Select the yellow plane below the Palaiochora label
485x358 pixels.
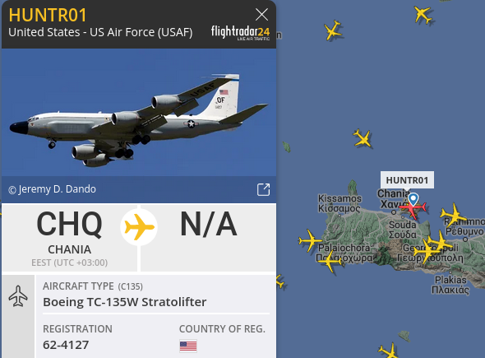pos(330,262)
